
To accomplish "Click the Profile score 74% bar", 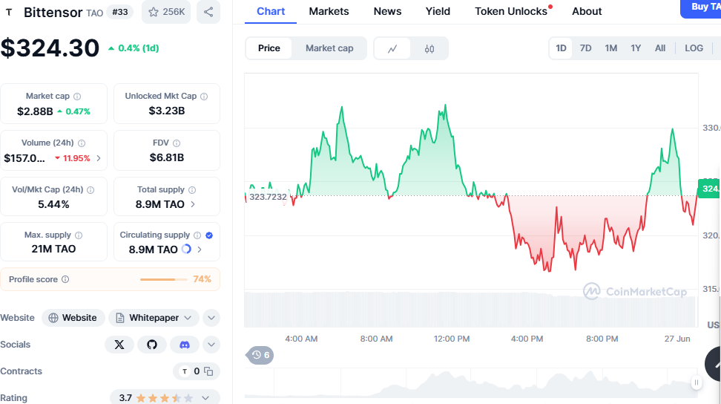I will point(164,279).
